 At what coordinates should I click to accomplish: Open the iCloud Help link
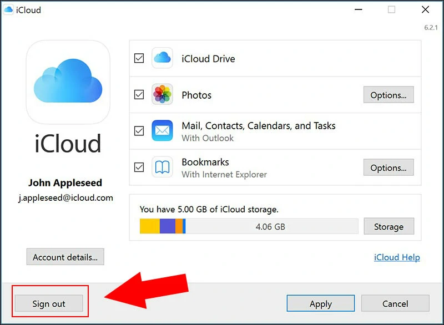tap(397, 257)
